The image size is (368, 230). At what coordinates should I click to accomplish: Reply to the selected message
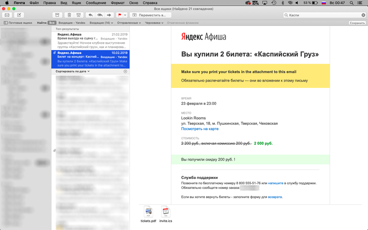[90, 15]
